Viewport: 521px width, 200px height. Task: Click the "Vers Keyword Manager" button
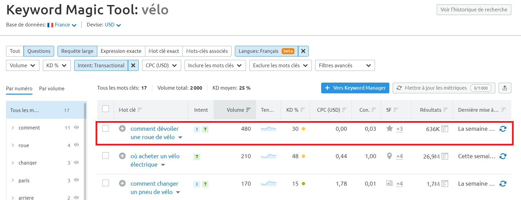coord(355,88)
